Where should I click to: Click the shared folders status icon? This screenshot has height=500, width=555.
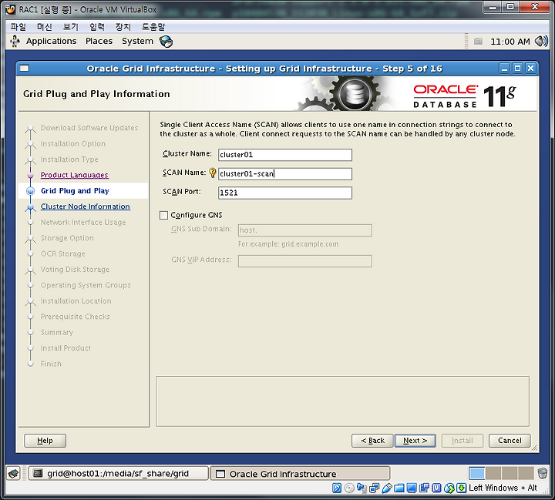coord(399,488)
